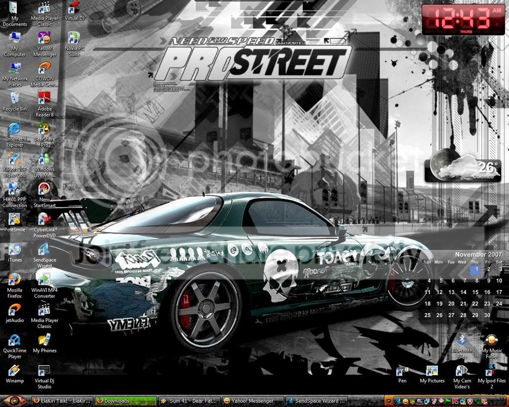Open H9601 PPP Connection shortcut
The width and height of the screenshot is (509, 407).
(x=14, y=195)
